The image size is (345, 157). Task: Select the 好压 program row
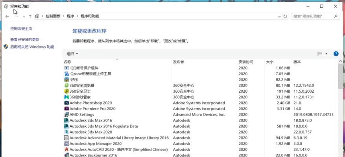click(200, 80)
